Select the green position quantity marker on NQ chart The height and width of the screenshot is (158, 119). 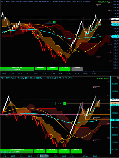point(65,103)
